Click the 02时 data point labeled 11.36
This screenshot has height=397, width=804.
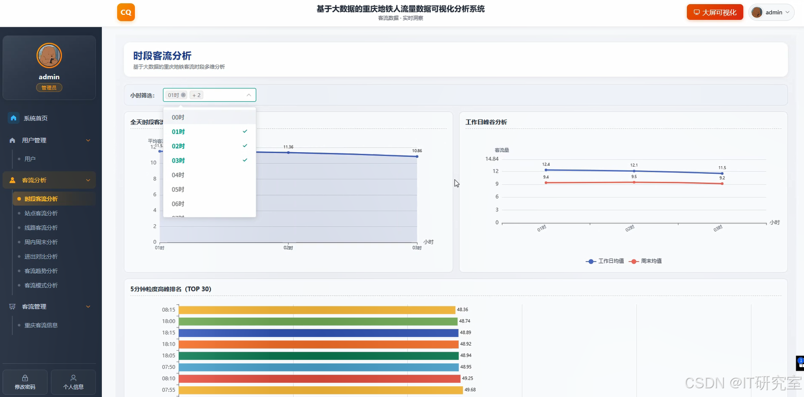tap(288, 153)
